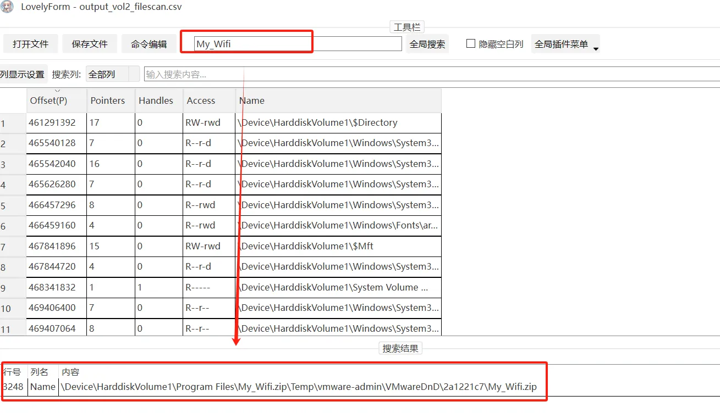Screen dimensions: 720x413
Task: Sort by the Offset(P) column header
Action: point(57,101)
